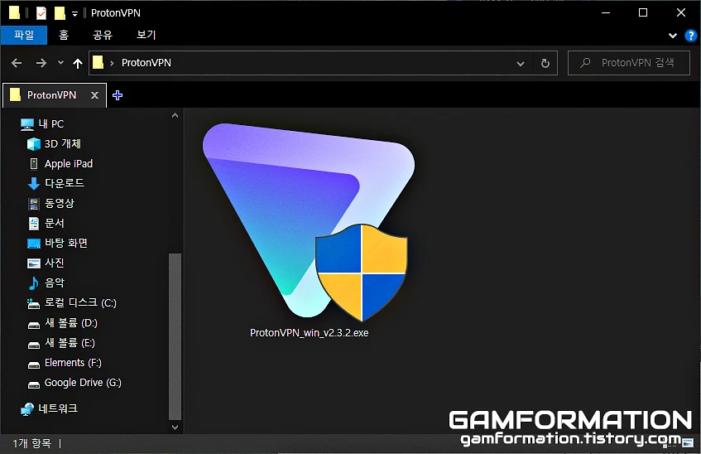Click ProtonVPN in the address path
The image size is (701, 454).
146,63
